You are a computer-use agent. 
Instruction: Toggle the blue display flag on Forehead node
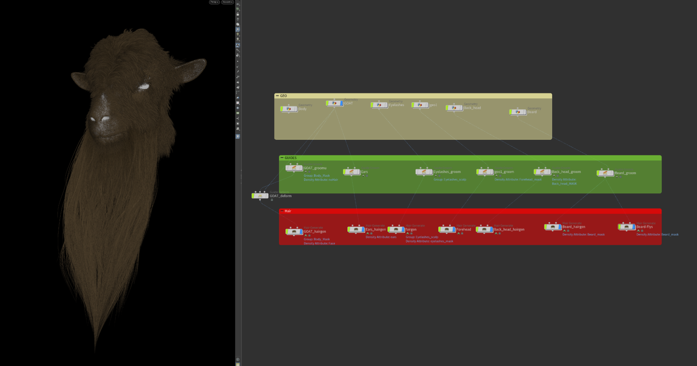coord(454,230)
